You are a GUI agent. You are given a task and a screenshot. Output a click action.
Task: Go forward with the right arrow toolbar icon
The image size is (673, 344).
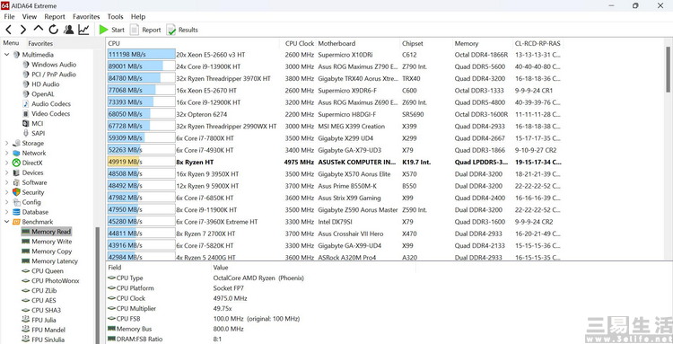(23, 30)
